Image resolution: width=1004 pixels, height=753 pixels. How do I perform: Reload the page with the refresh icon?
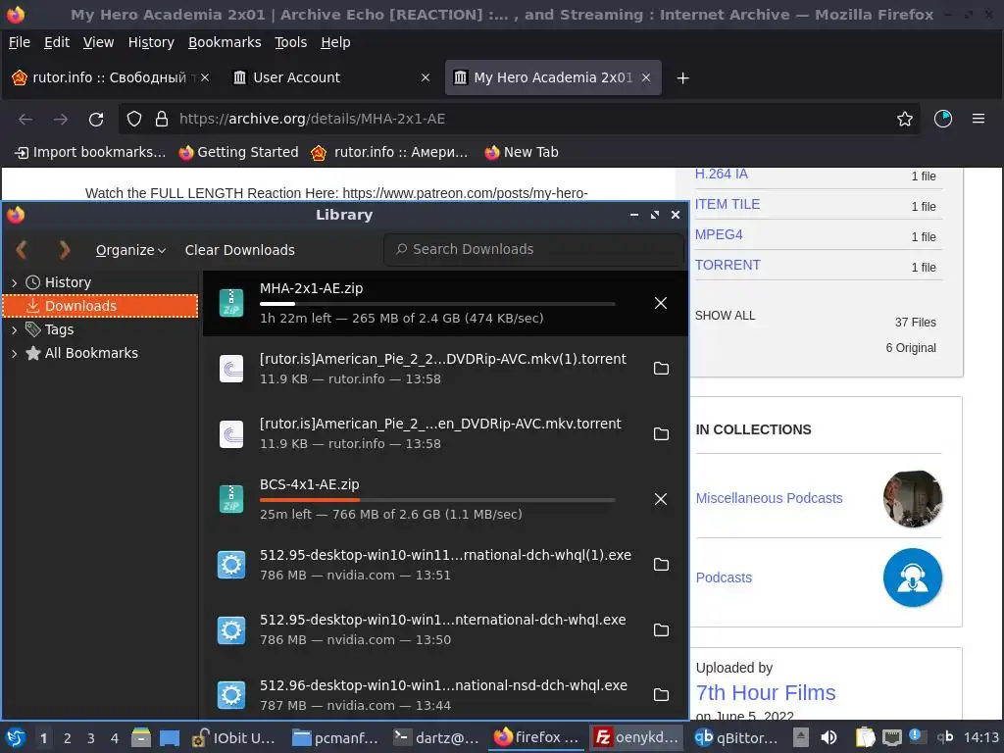pos(96,119)
